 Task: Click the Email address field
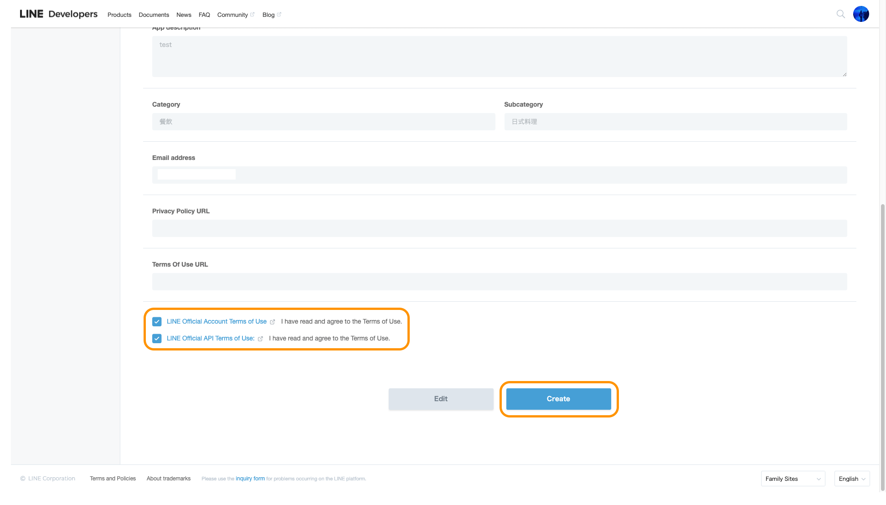[500, 175]
